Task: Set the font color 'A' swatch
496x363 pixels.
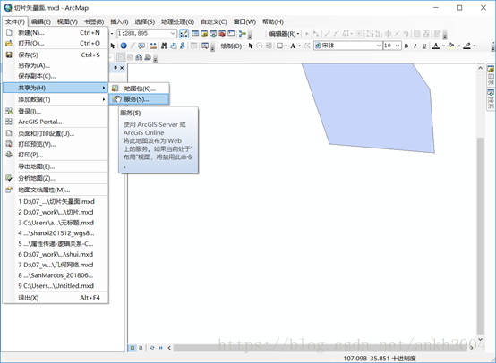Action: point(436,46)
